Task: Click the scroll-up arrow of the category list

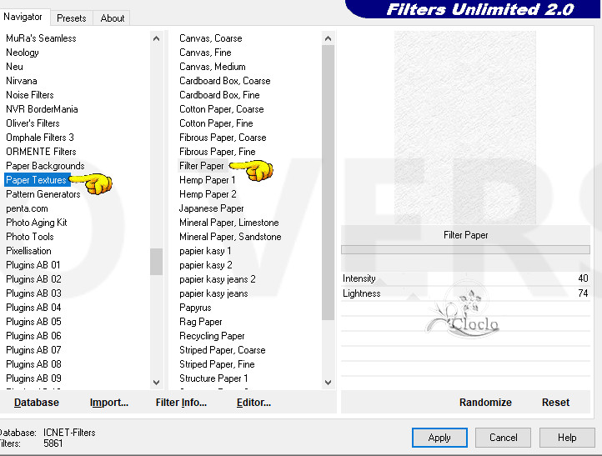Action: 156,38
